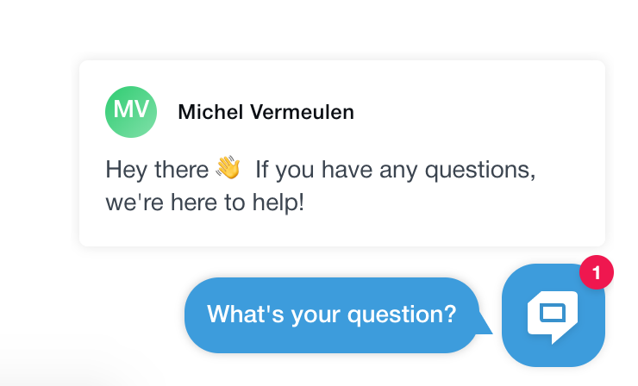This screenshot has height=386, width=638.
Task: Click the red notification badge showing 1
Action: click(x=596, y=272)
